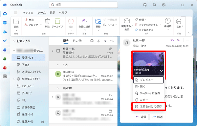The width and height of the screenshot is (197, 126).
Task: Open the To Do checkmark app
Action: tap(5, 41)
